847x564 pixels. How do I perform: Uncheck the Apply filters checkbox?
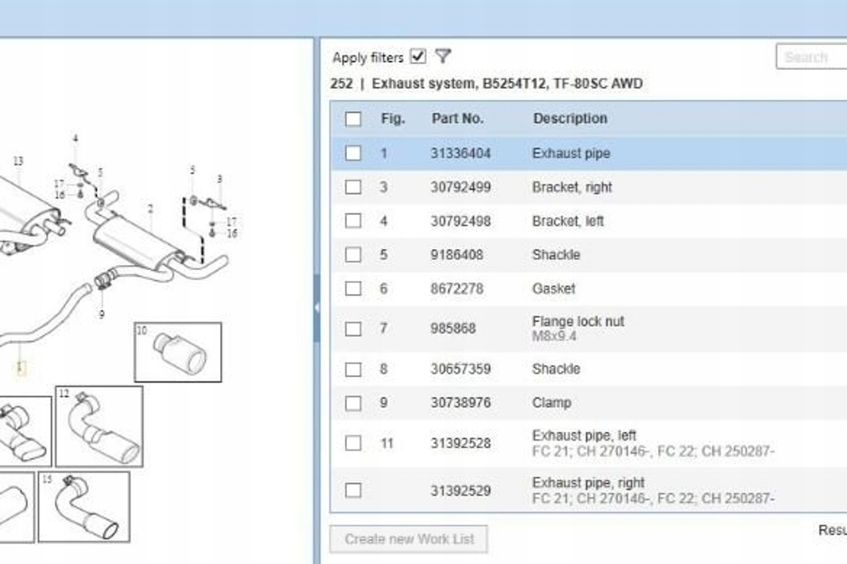coord(418,56)
